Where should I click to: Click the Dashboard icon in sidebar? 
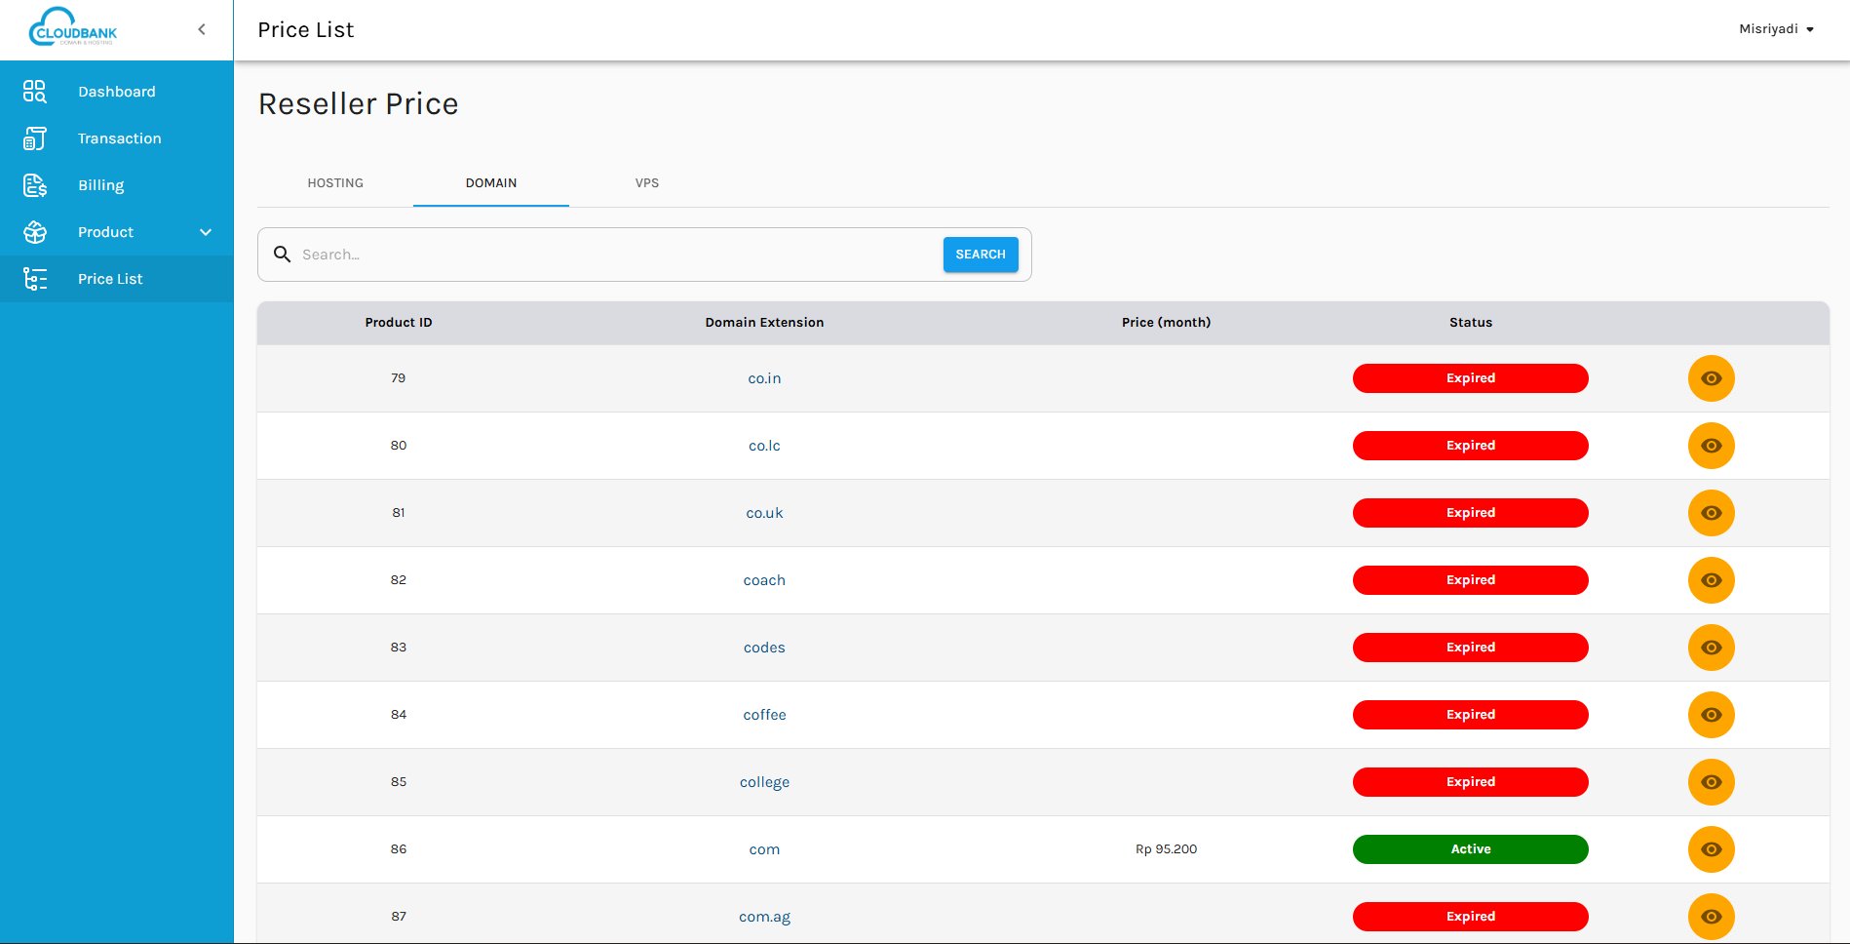click(x=35, y=92)
